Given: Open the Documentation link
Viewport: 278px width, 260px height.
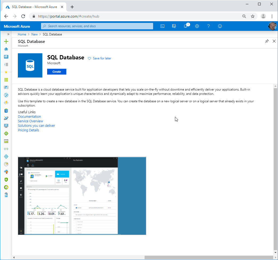Looking at the screenshot, I should pyautogui.click(x=30, y=116).
